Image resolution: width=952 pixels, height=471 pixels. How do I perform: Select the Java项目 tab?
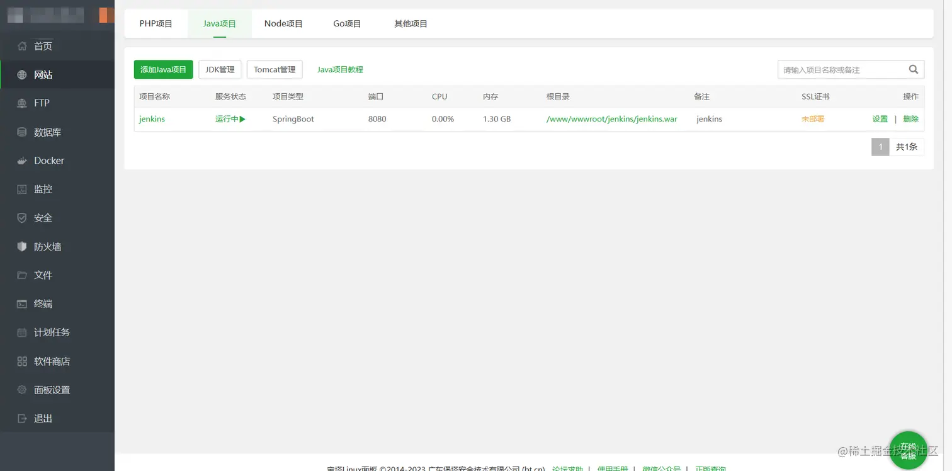click(219, 24)
